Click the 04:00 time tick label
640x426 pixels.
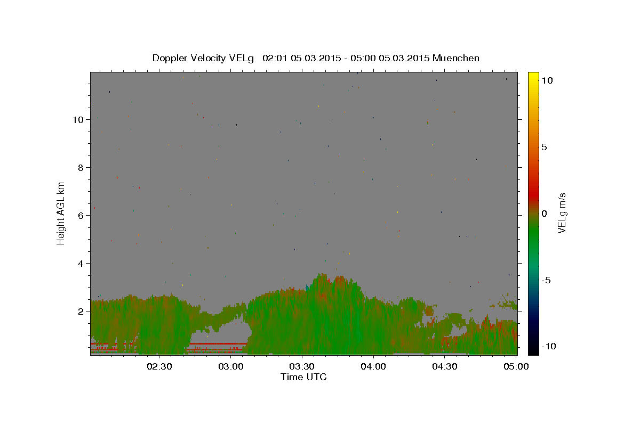pos(373,366)
